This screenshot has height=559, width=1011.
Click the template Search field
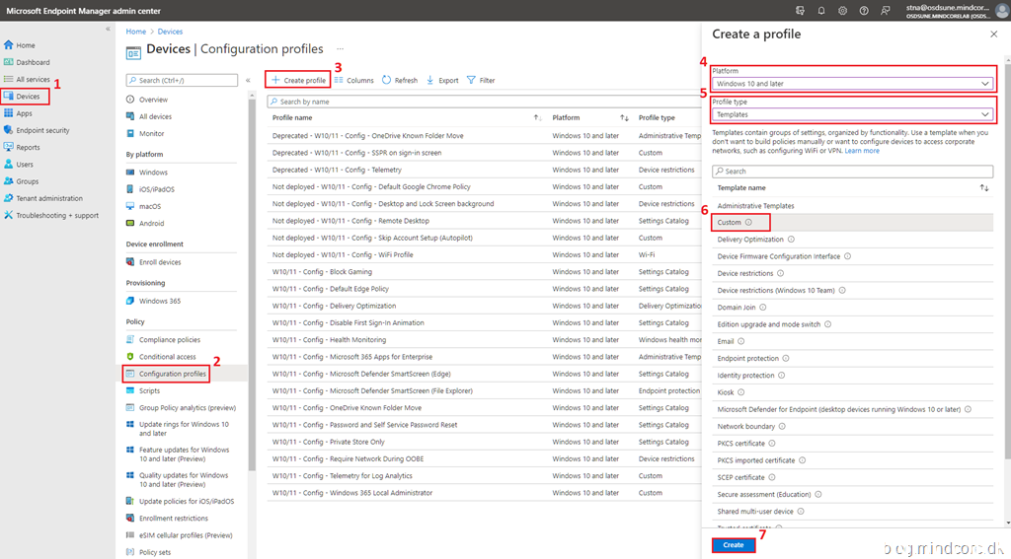[852, 172]
